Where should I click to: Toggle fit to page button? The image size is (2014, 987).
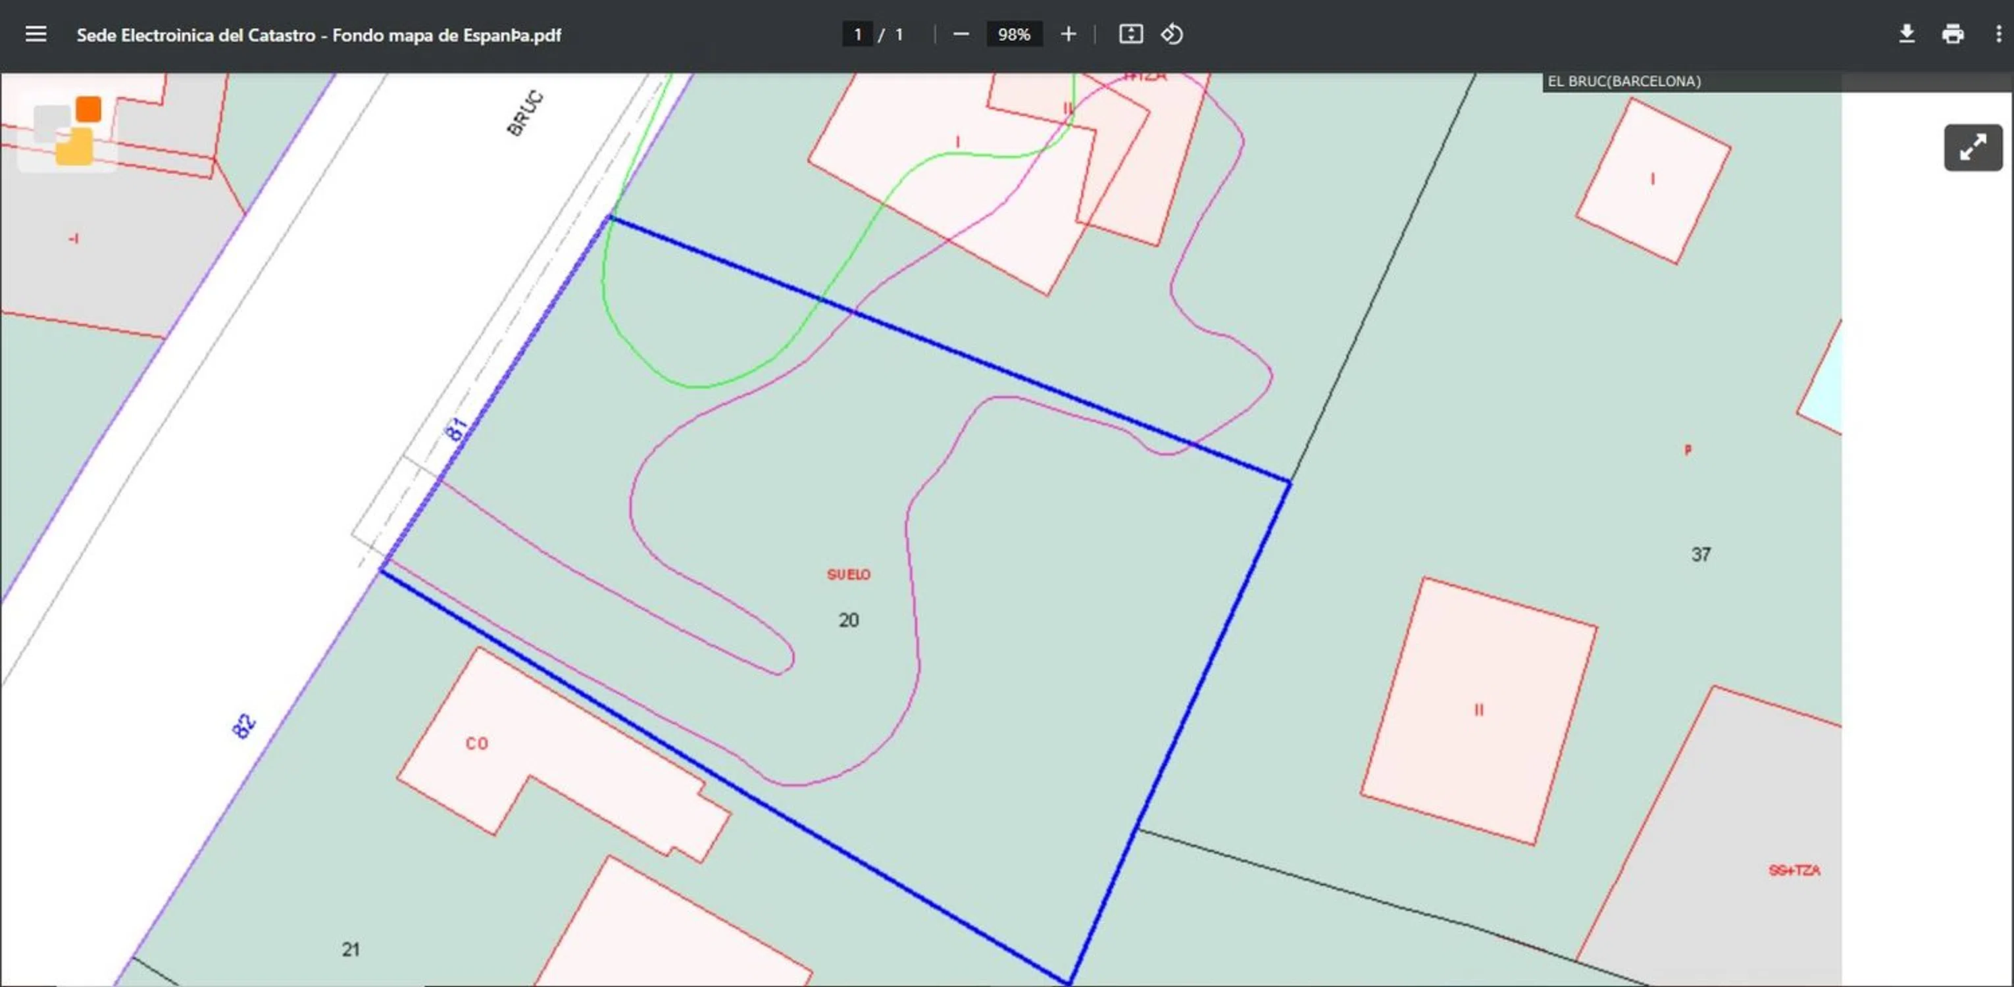click(x=1130, y=34)
